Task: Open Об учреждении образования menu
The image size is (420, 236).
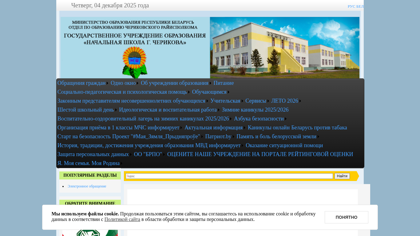Action: coord(175,83)
